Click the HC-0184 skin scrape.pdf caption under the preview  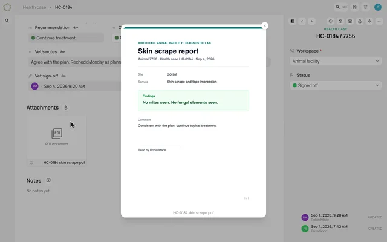pos(193,212)
